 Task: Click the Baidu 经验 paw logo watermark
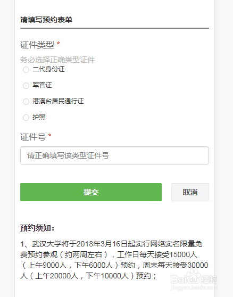pyautogui.click(x=194, y=277)
